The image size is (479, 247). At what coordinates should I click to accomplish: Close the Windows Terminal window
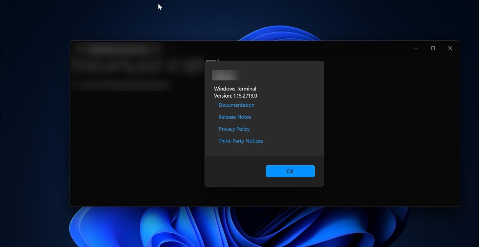450,48
